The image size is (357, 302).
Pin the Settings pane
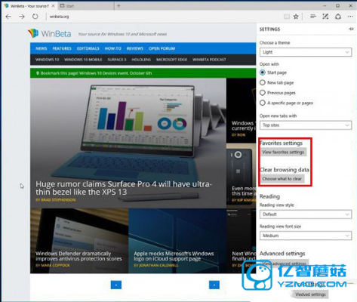(351, 29)
